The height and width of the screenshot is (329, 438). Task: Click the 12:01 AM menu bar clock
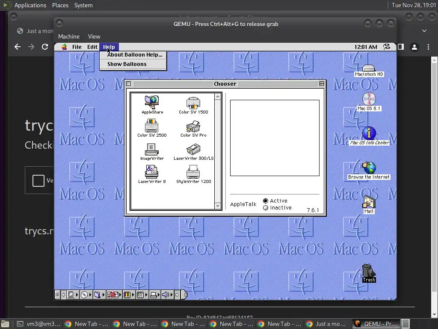pyautogui.click(x=366, y=47)
